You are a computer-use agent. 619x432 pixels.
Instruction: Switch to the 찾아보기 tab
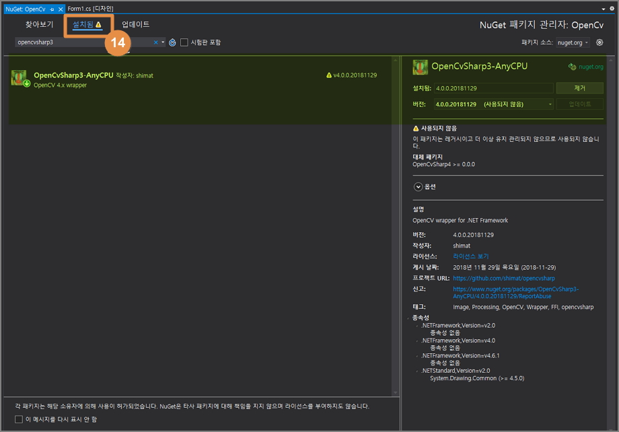[39, 24]
